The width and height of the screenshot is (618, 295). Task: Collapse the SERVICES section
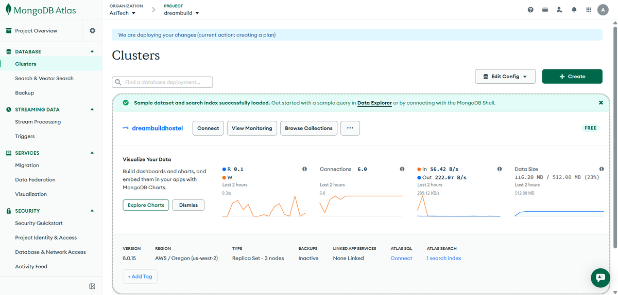(x=92, y=153)
